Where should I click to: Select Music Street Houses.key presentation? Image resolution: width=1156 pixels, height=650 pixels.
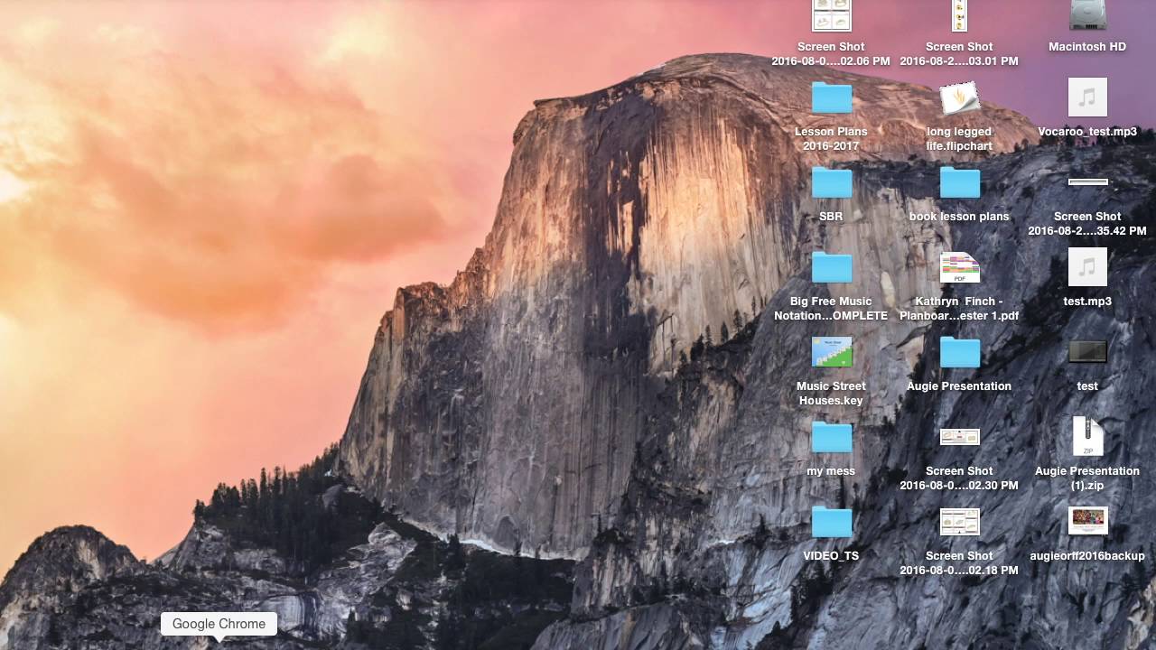click(x=832, y=352)
